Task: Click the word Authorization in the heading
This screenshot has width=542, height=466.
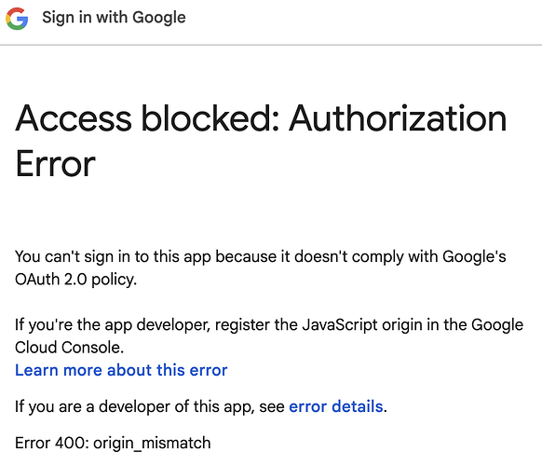Action: point(398,118)
